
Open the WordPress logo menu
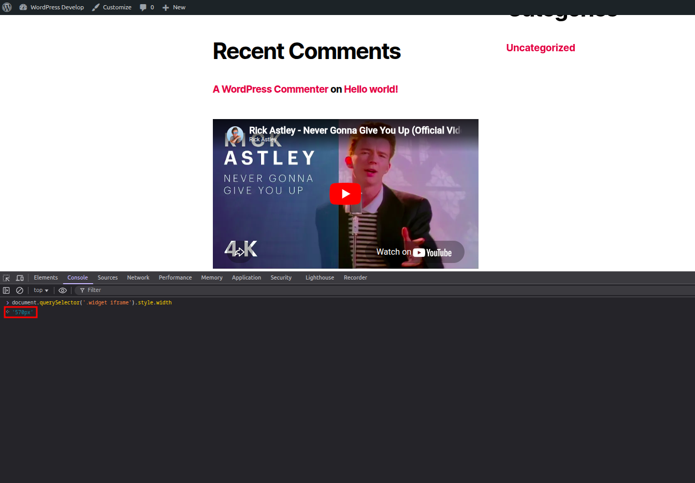click(x=7, y=7)
